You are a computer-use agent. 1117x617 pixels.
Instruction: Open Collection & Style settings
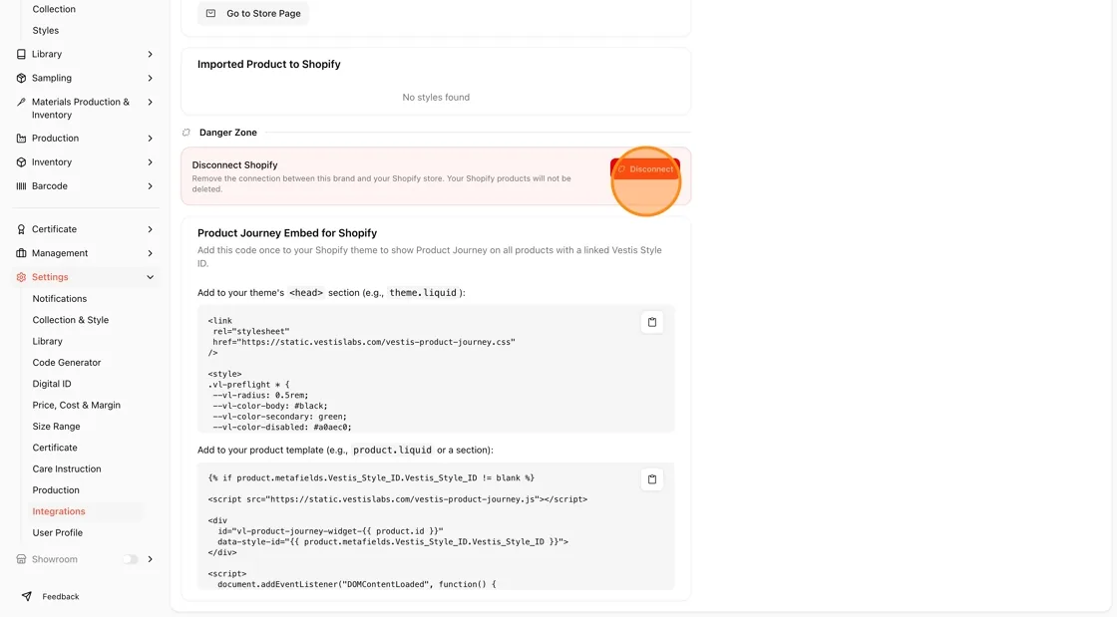[71, 320]
